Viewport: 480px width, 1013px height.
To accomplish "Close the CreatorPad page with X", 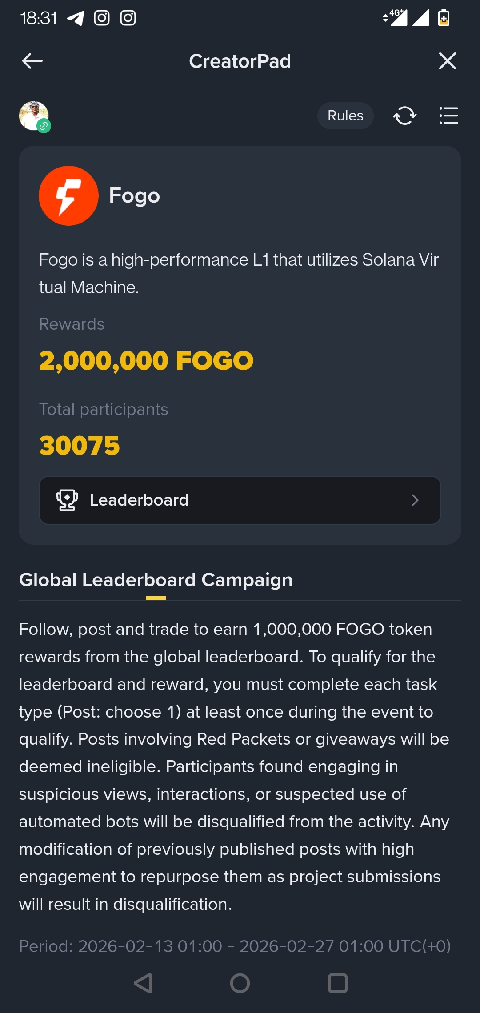I will pyautogui.click(x=447, y=61).
